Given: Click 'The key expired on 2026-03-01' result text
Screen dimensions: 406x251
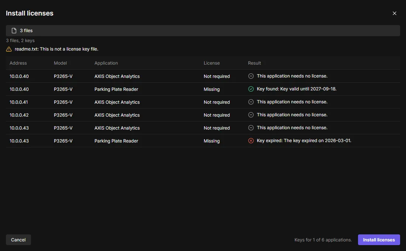Looking at the screenshot, I should (317, 141).
